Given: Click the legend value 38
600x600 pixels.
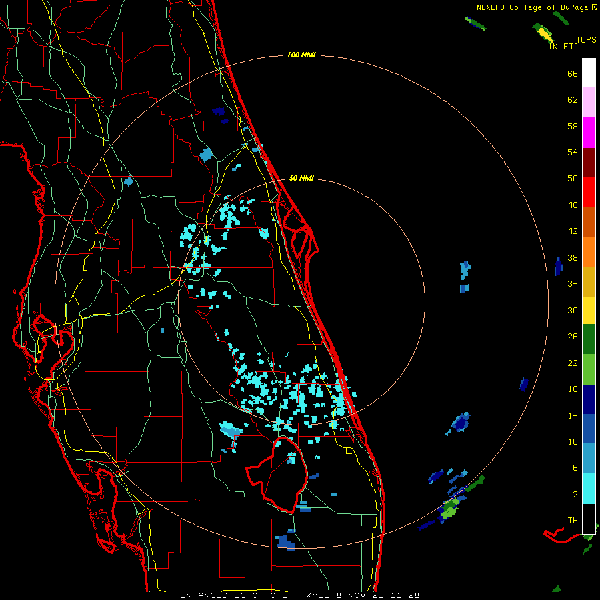Looking at the screenshot, I should click(x=573, y=257).
